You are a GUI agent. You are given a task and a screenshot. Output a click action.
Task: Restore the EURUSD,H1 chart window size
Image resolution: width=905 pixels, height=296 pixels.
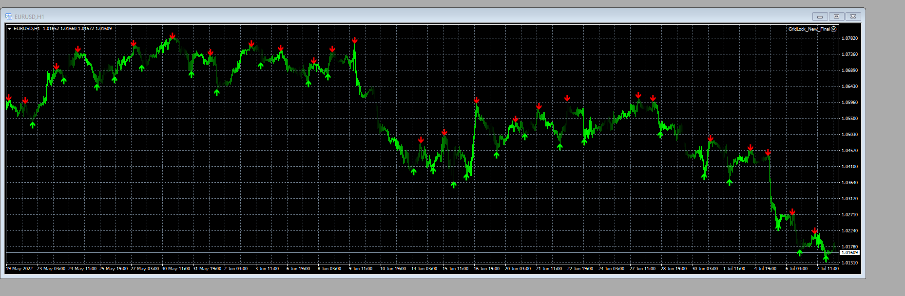[837, 17]
